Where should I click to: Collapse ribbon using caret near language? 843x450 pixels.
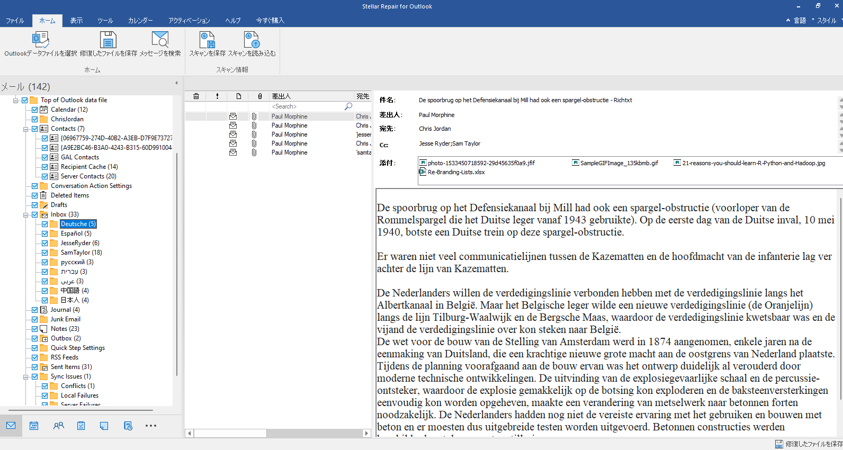(x=788, y=20)
